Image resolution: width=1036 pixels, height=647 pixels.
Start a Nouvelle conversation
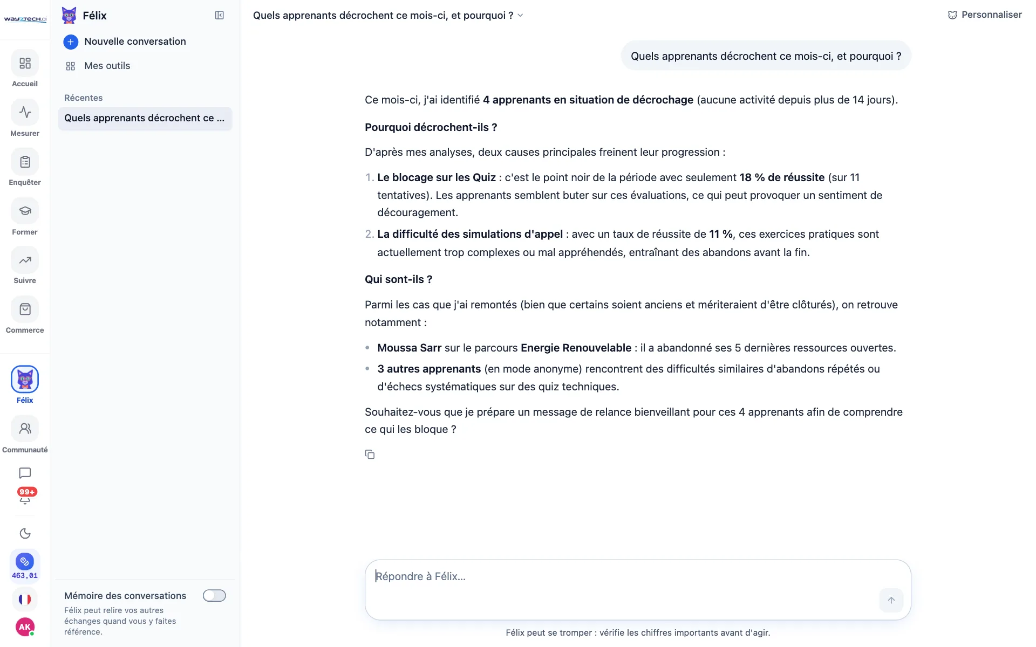125,42
